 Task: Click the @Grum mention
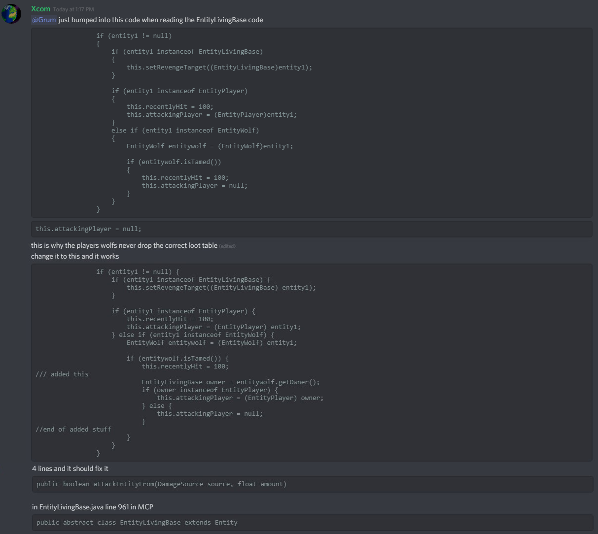(44, 20)
